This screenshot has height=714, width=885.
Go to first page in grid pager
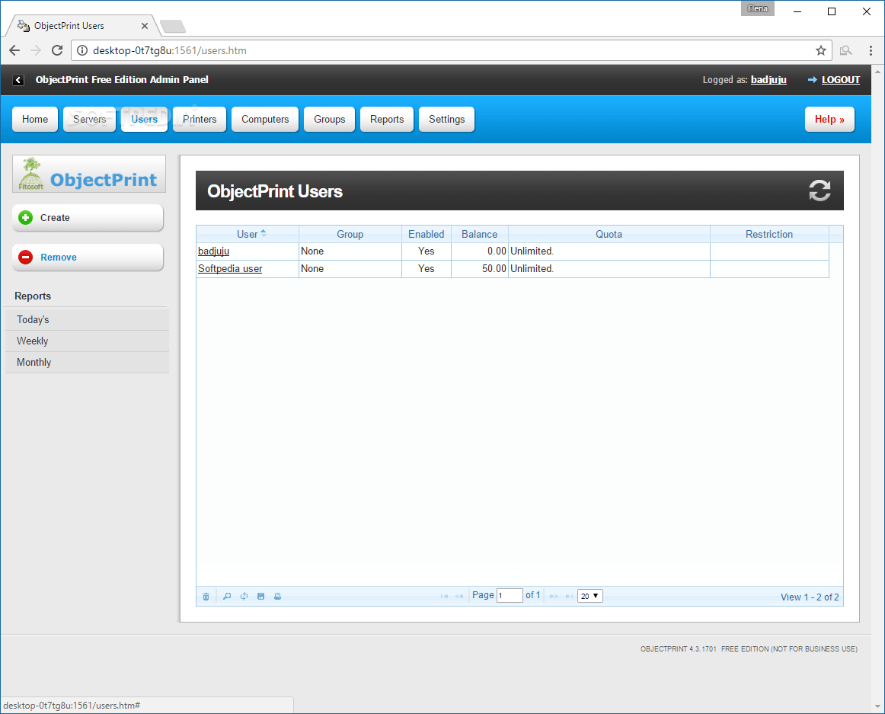point(444,597)
